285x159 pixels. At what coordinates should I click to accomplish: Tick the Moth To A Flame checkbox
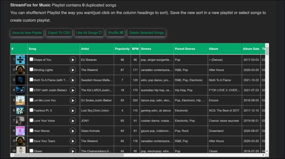point(31,80)
